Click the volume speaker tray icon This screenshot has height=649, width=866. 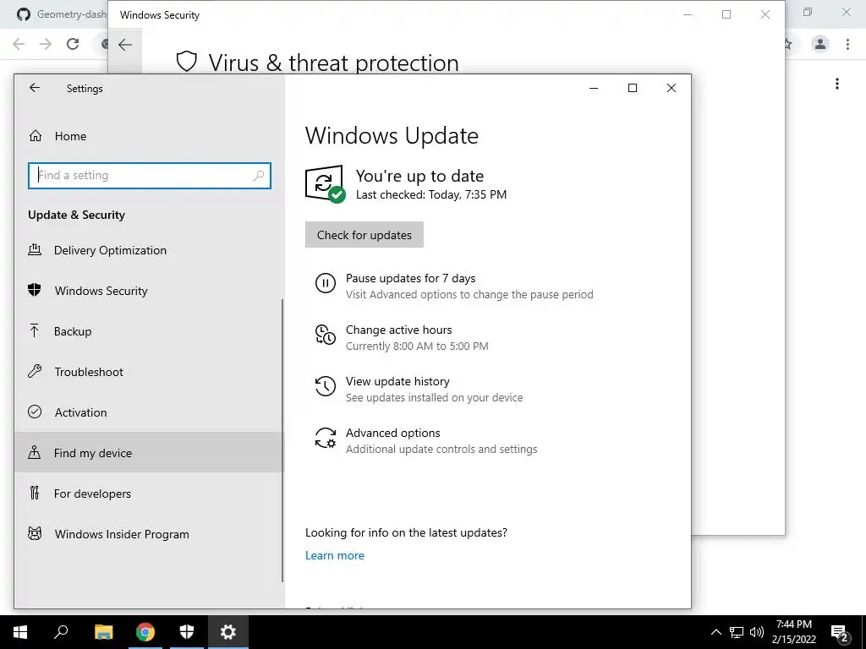tap(757, 632)
